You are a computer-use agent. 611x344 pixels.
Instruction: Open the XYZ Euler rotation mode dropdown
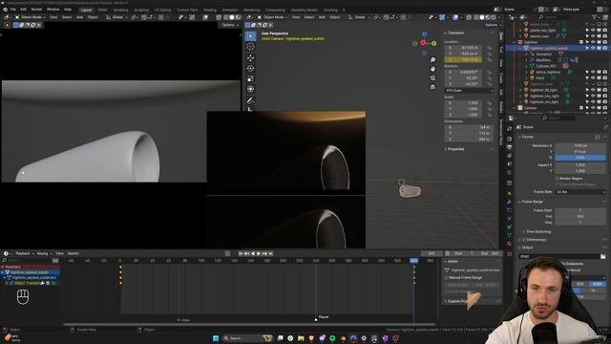pyautogui.click(x=469, y=91)
